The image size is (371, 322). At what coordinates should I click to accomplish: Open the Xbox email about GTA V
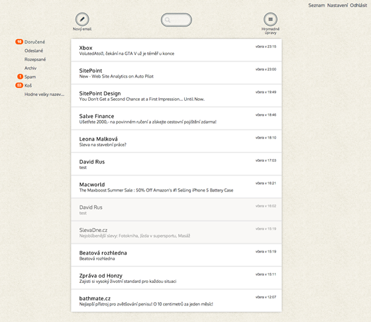[x=176, y=50]
